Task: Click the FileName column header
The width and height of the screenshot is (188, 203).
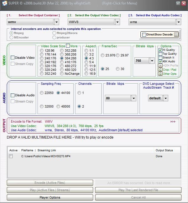Action: coord(27,150)
